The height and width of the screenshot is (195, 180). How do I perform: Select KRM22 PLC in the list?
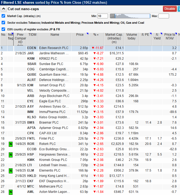click(48, 59)
